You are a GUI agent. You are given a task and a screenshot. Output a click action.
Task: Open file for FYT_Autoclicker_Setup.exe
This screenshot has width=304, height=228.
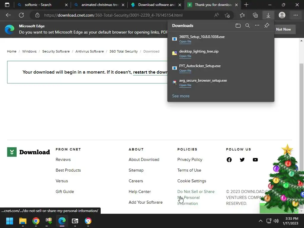[x=185, y=71]
